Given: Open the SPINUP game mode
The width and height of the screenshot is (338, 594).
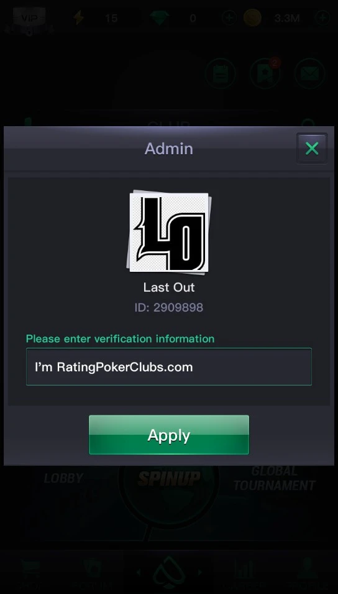Looking at the screenshot, I should [x=169, y=478].
